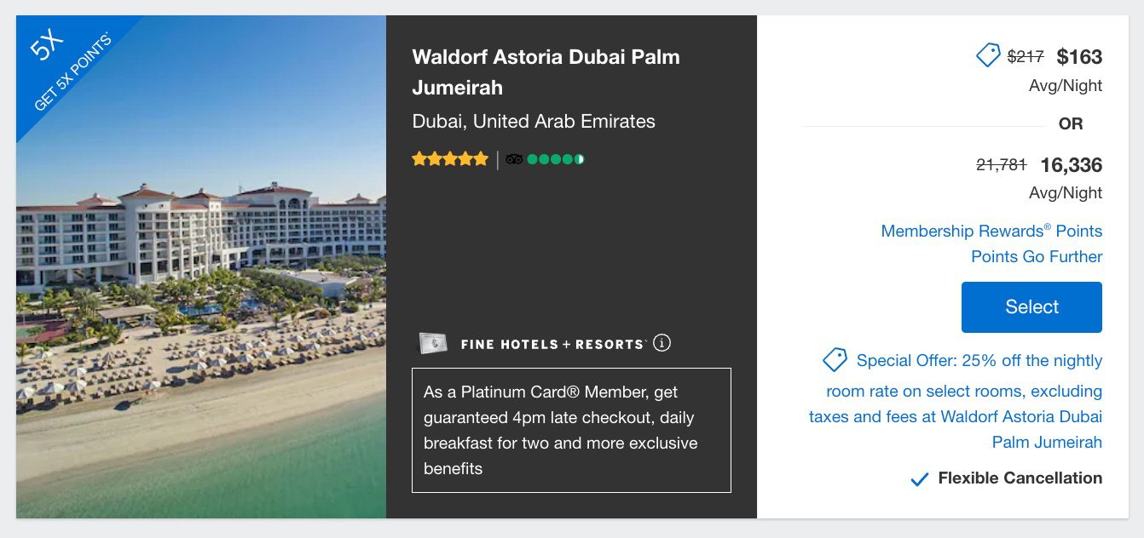Screen dimensions: 1144x538
Task: Open the Membership Rewards Points details
Action: [990, 231]
